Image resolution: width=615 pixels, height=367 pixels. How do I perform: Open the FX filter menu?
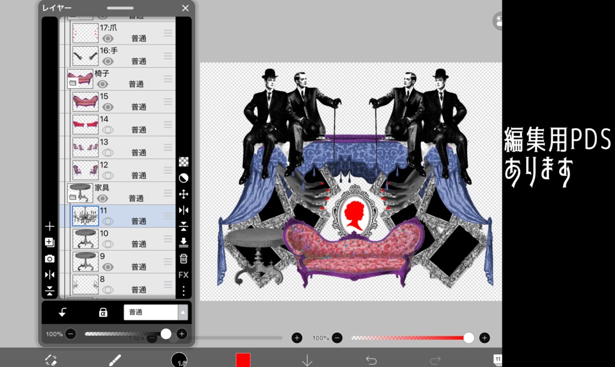tap(184, 275)
